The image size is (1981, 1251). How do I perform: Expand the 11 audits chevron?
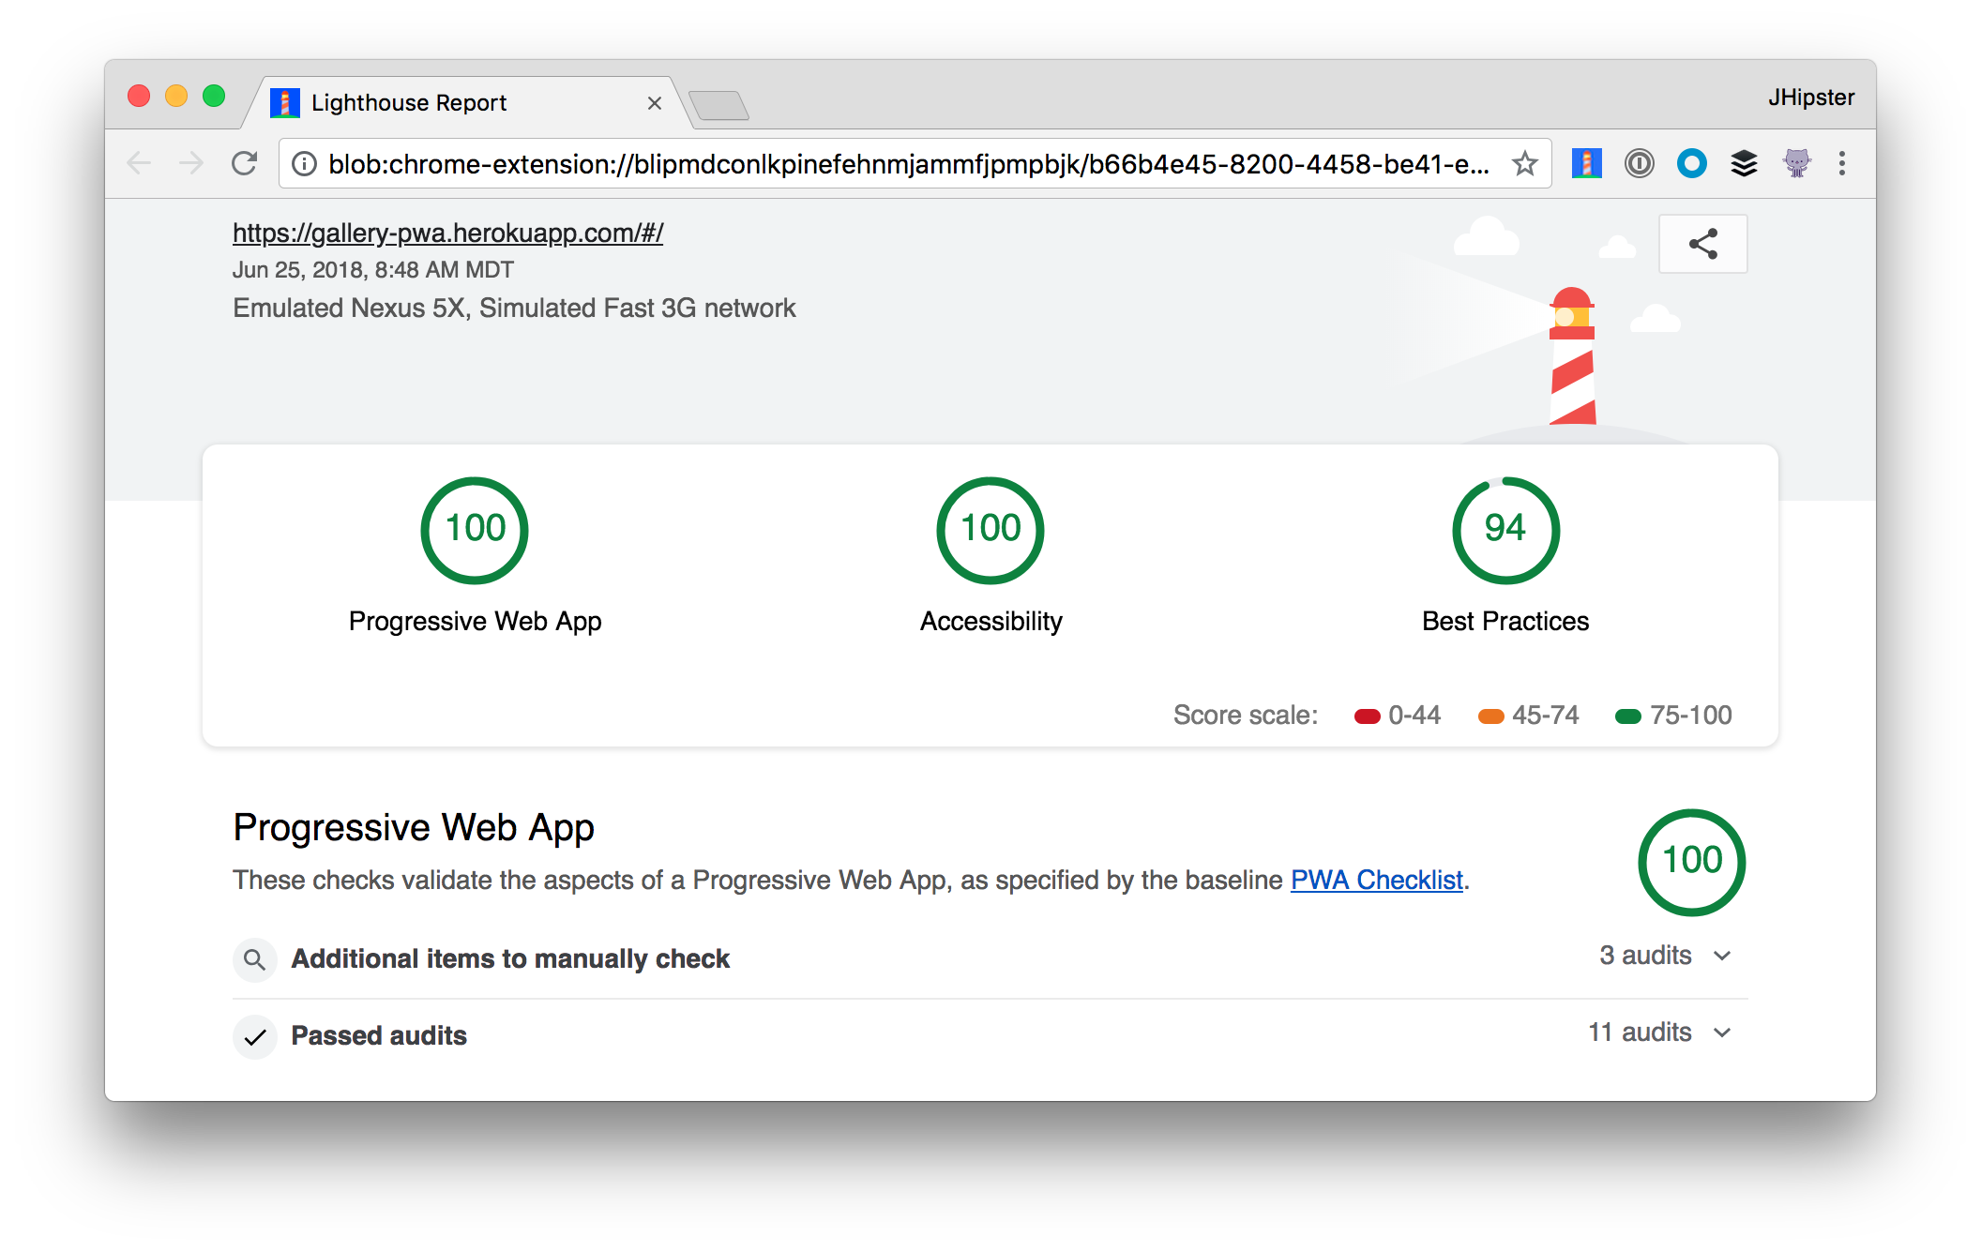1722,1032
